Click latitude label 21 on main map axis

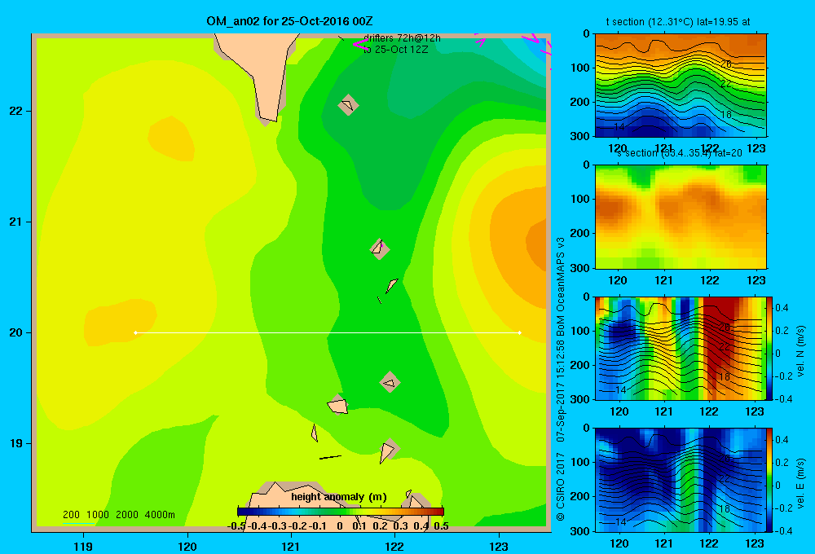16,222
